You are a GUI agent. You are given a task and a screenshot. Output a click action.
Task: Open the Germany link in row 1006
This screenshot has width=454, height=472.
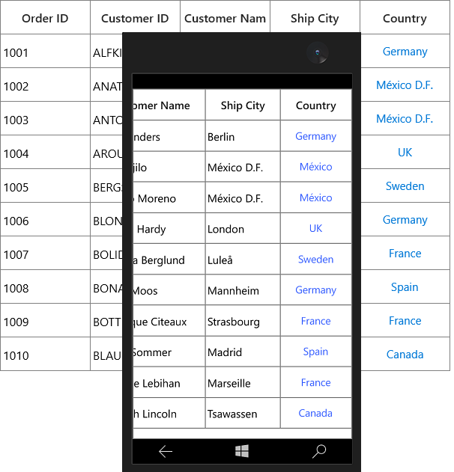point(405,220)
